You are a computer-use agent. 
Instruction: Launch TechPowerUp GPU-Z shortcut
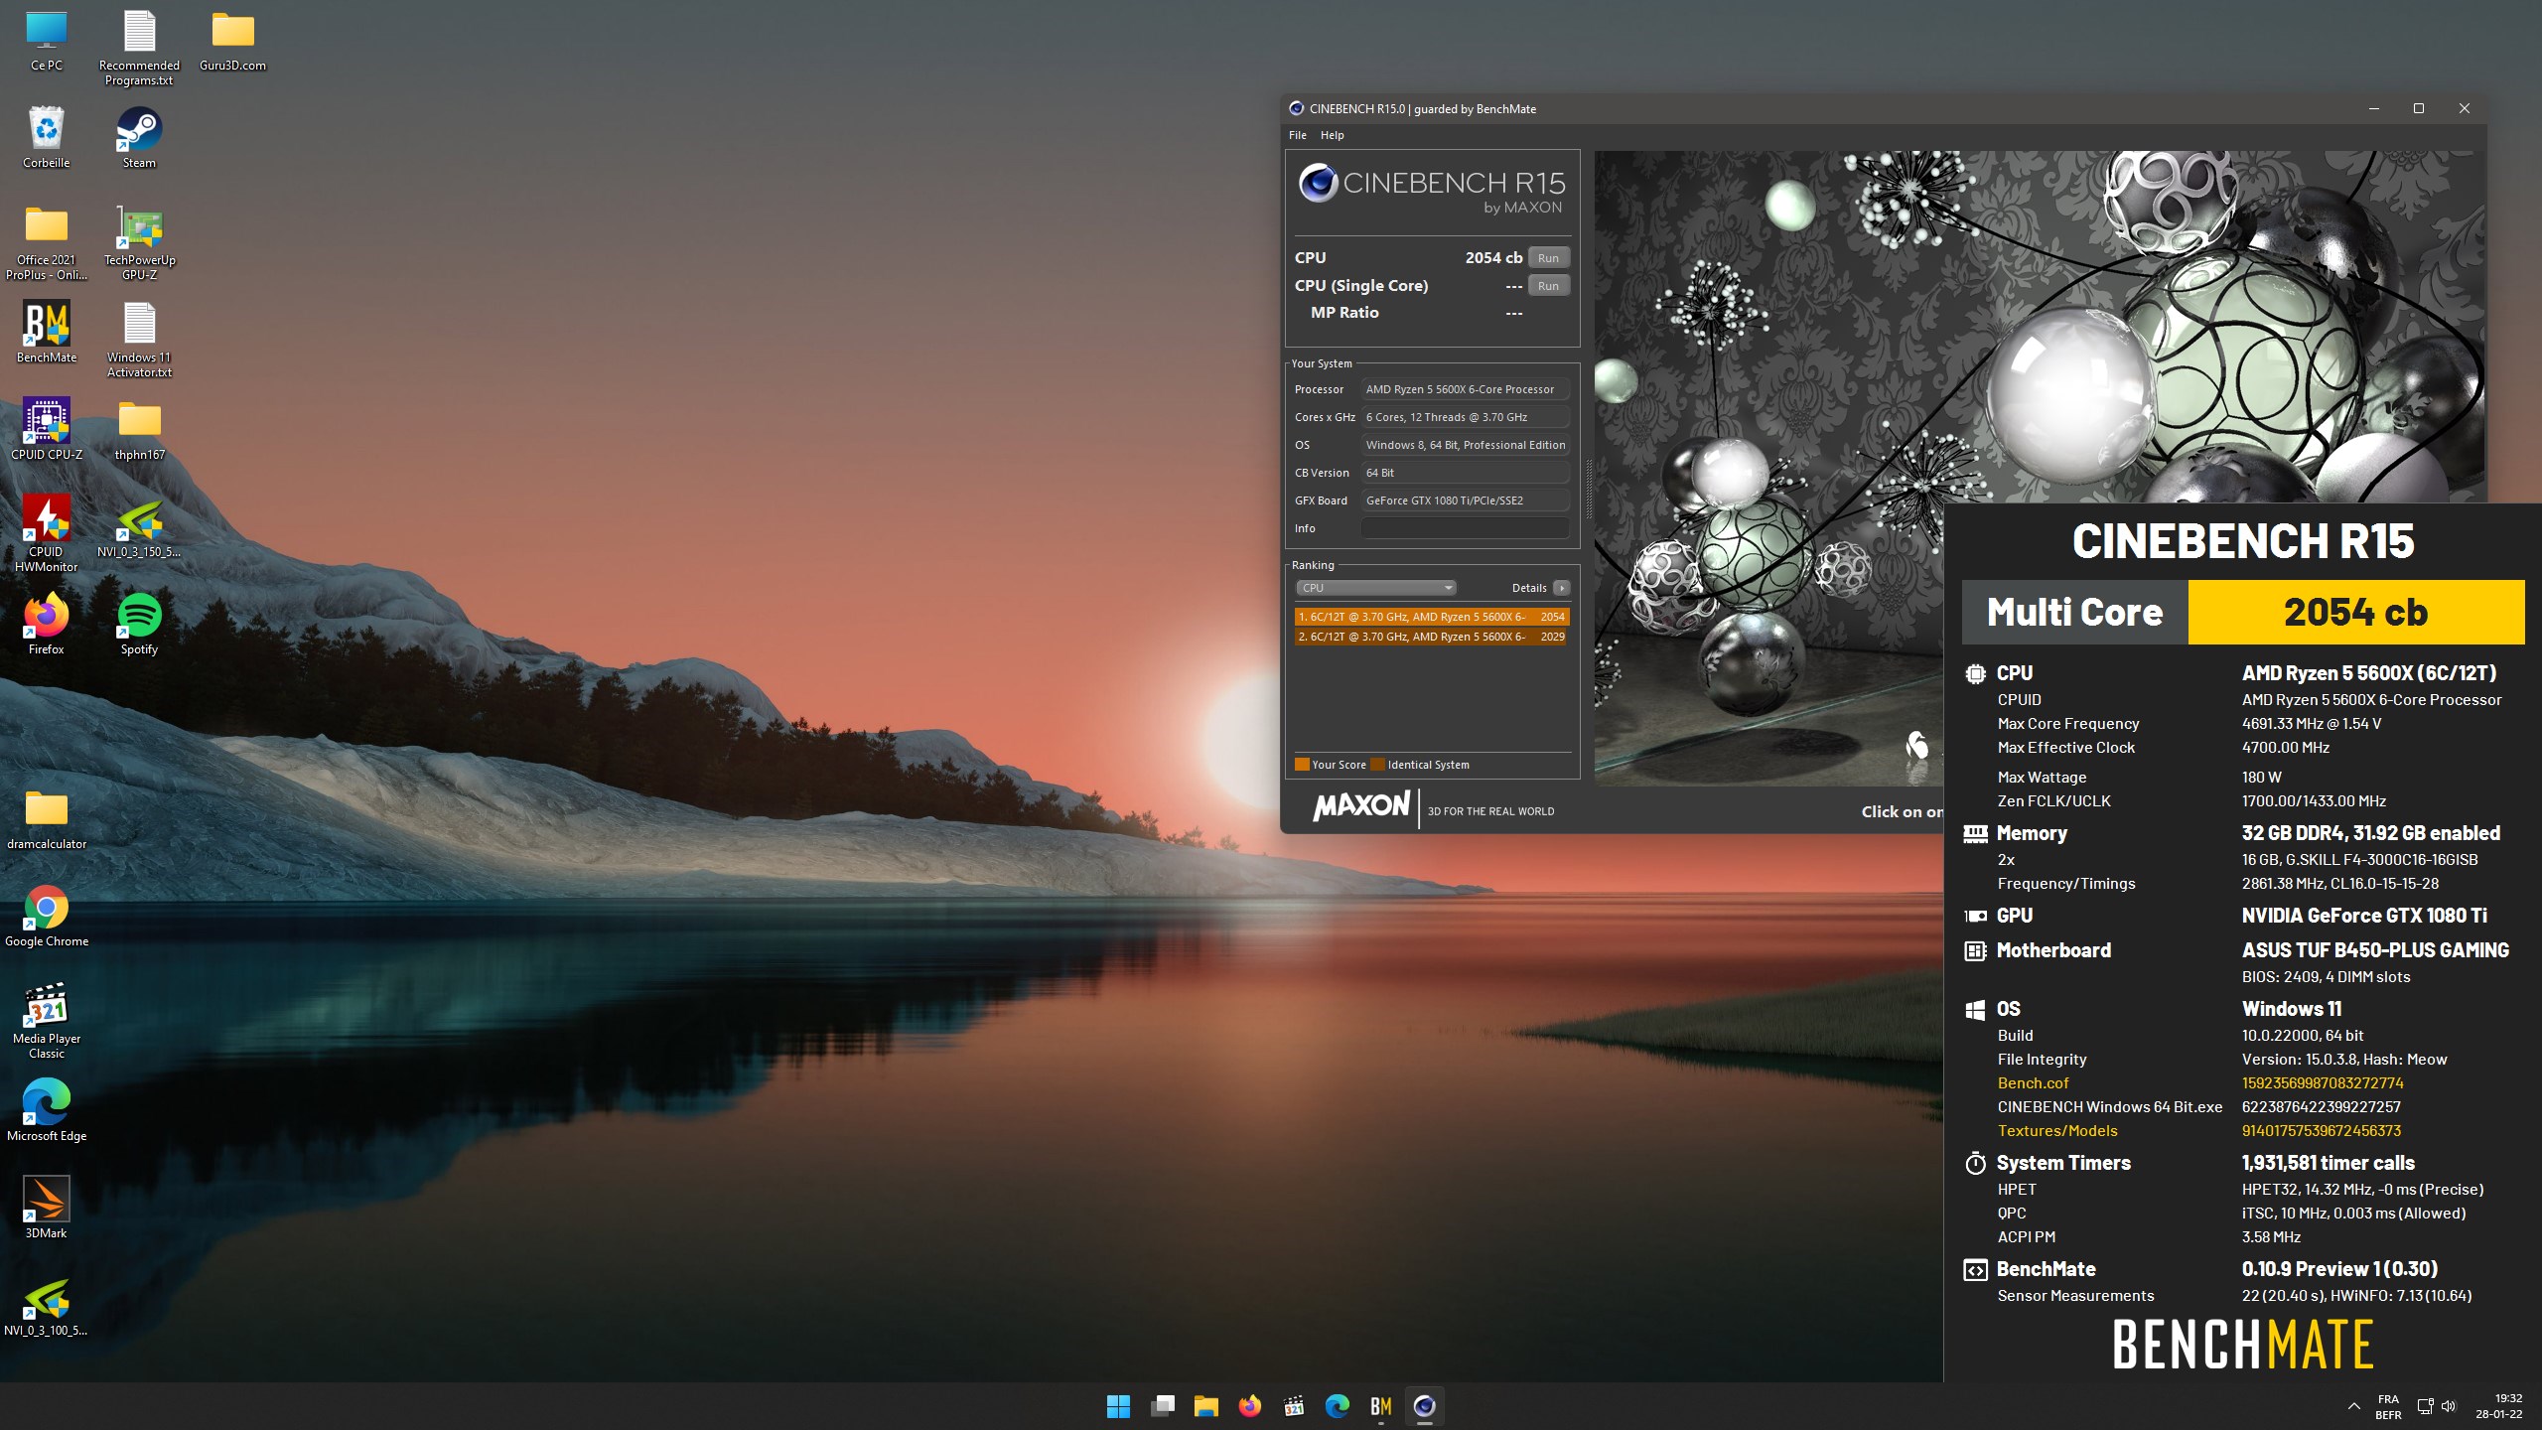click(x=139, y=242)
